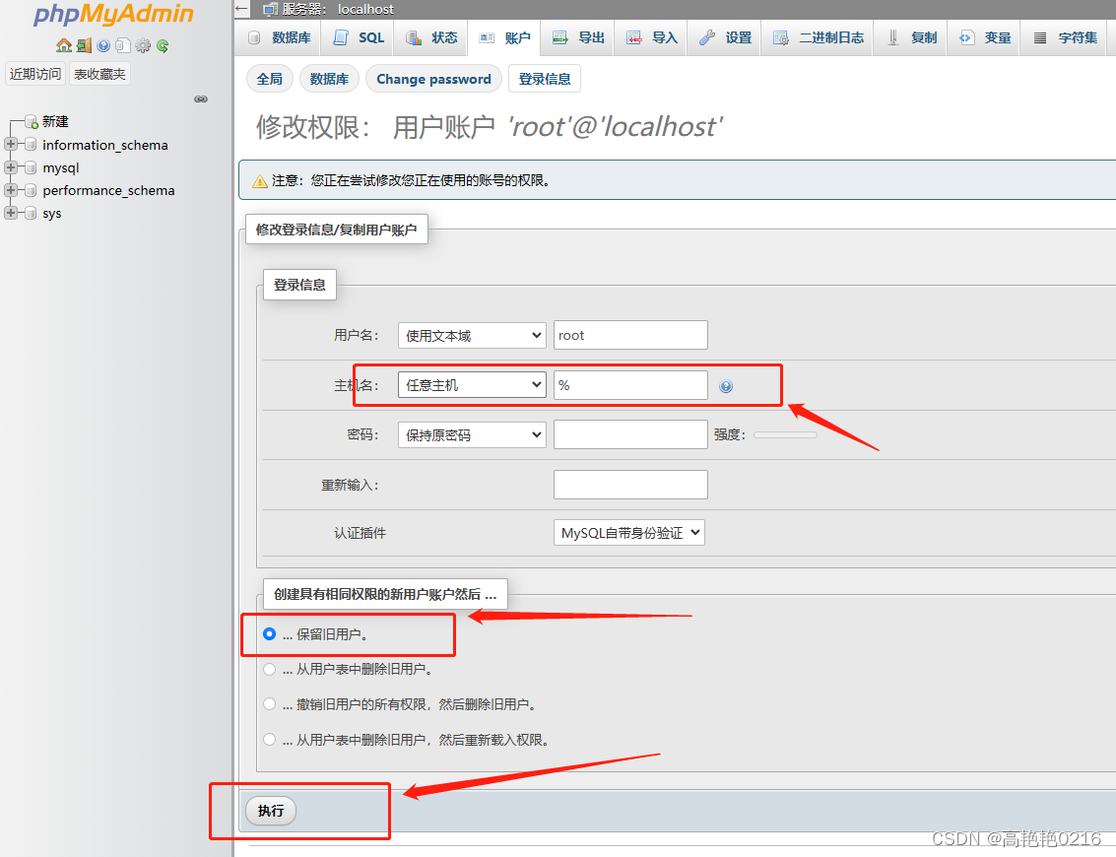Screen dimensions: 1116x857
Task: Open the 近期访问 list
Action: [x=35, y=74]
